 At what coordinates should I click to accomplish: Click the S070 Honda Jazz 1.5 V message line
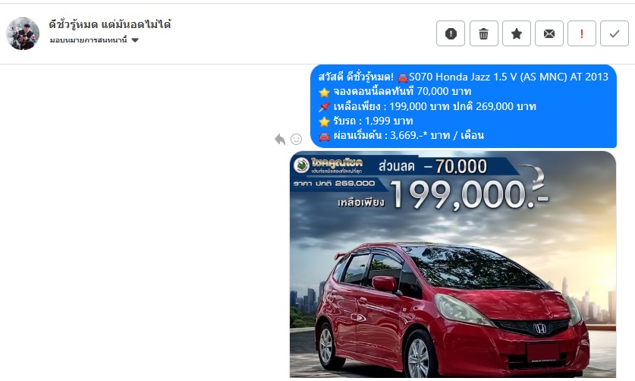(464, 77)
